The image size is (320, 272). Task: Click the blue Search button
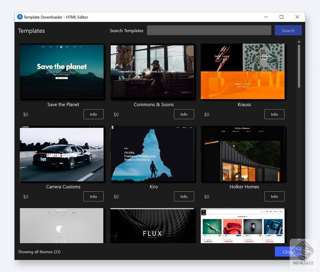tap(288, 30)
